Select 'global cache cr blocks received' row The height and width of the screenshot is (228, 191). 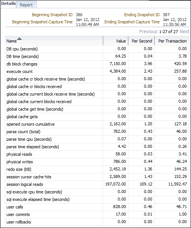coord(34,87)
